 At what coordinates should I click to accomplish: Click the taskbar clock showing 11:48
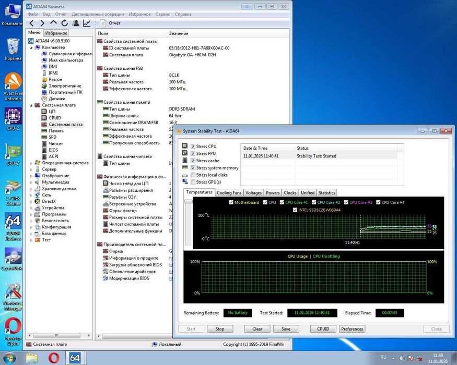point(438,358)
